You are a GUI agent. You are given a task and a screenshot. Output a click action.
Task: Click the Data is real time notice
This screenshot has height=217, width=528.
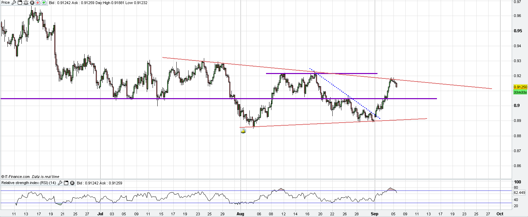[46, 177]
